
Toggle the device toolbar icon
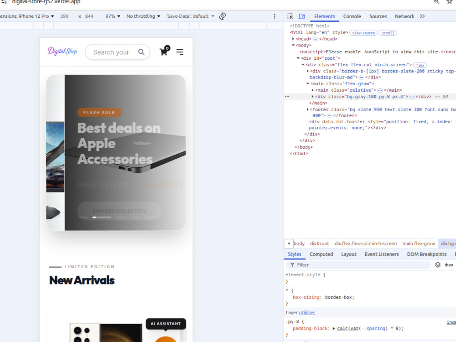pyautogui.click(x=302, y=16)
